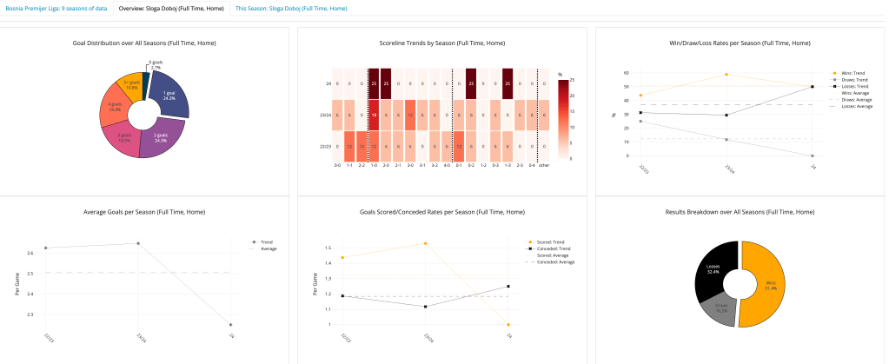Switch to This Season: Sloga Doboj tab
The height and width of the screenshot is (364, 889).
click(291, 8)
